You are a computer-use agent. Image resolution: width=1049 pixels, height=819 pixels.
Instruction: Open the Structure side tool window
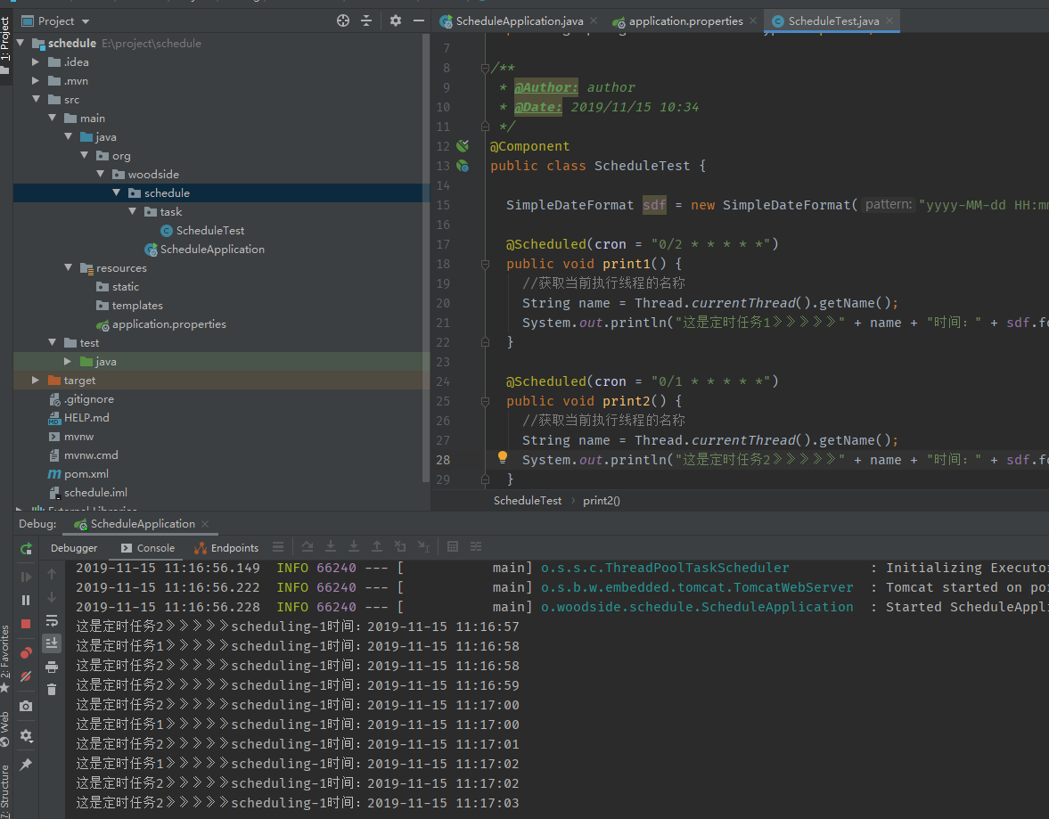(5, 791)
